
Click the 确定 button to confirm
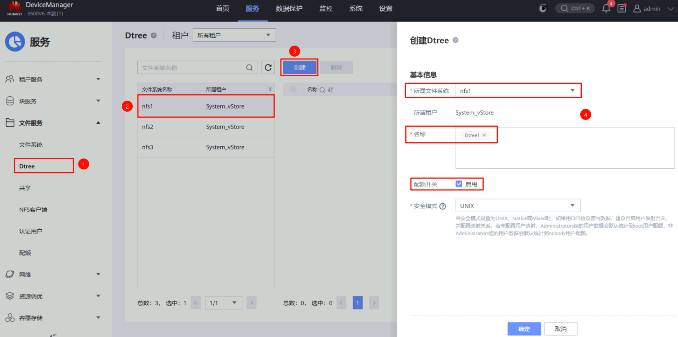pyautogui.click(x=524, y=329)
